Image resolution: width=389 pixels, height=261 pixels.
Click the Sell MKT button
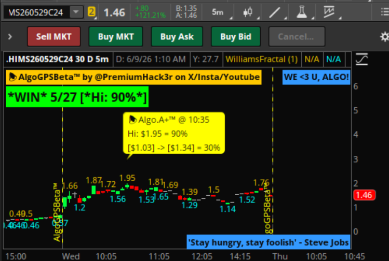click(54, 37)
